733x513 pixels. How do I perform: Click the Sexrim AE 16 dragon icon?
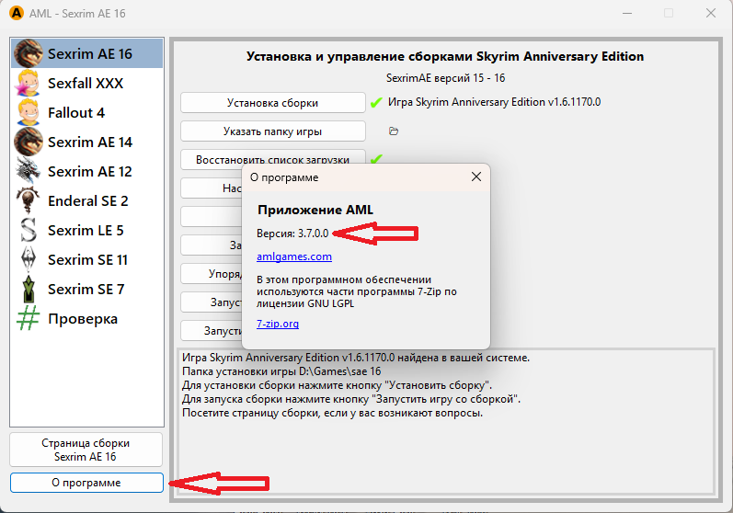[x=29, y=53]
